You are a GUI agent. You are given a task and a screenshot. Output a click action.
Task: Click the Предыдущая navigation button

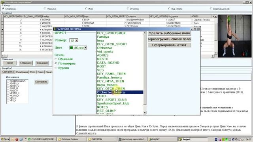42,63
